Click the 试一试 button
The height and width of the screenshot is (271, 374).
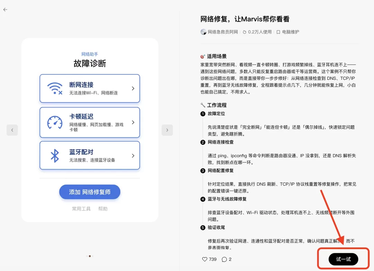pos(343,259)
